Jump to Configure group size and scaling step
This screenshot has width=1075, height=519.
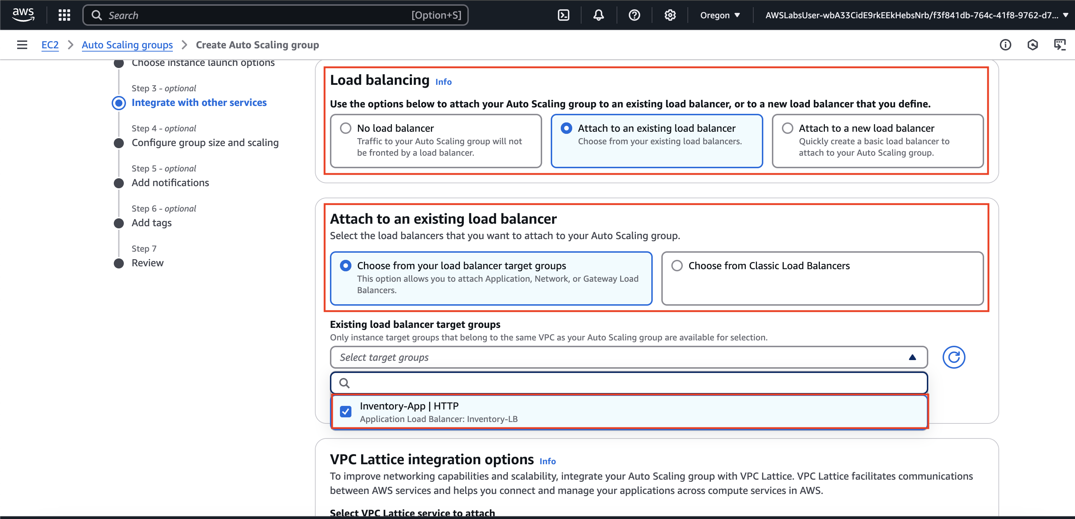(x=205, y=143)
